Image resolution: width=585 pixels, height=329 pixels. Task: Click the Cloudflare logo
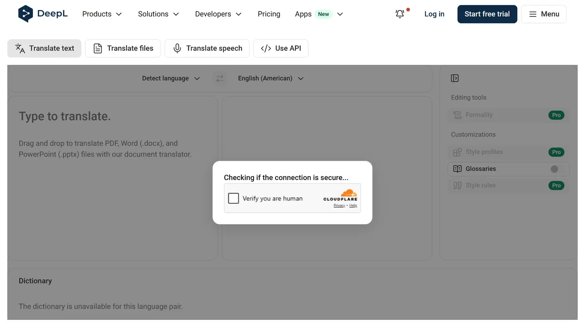340,195
